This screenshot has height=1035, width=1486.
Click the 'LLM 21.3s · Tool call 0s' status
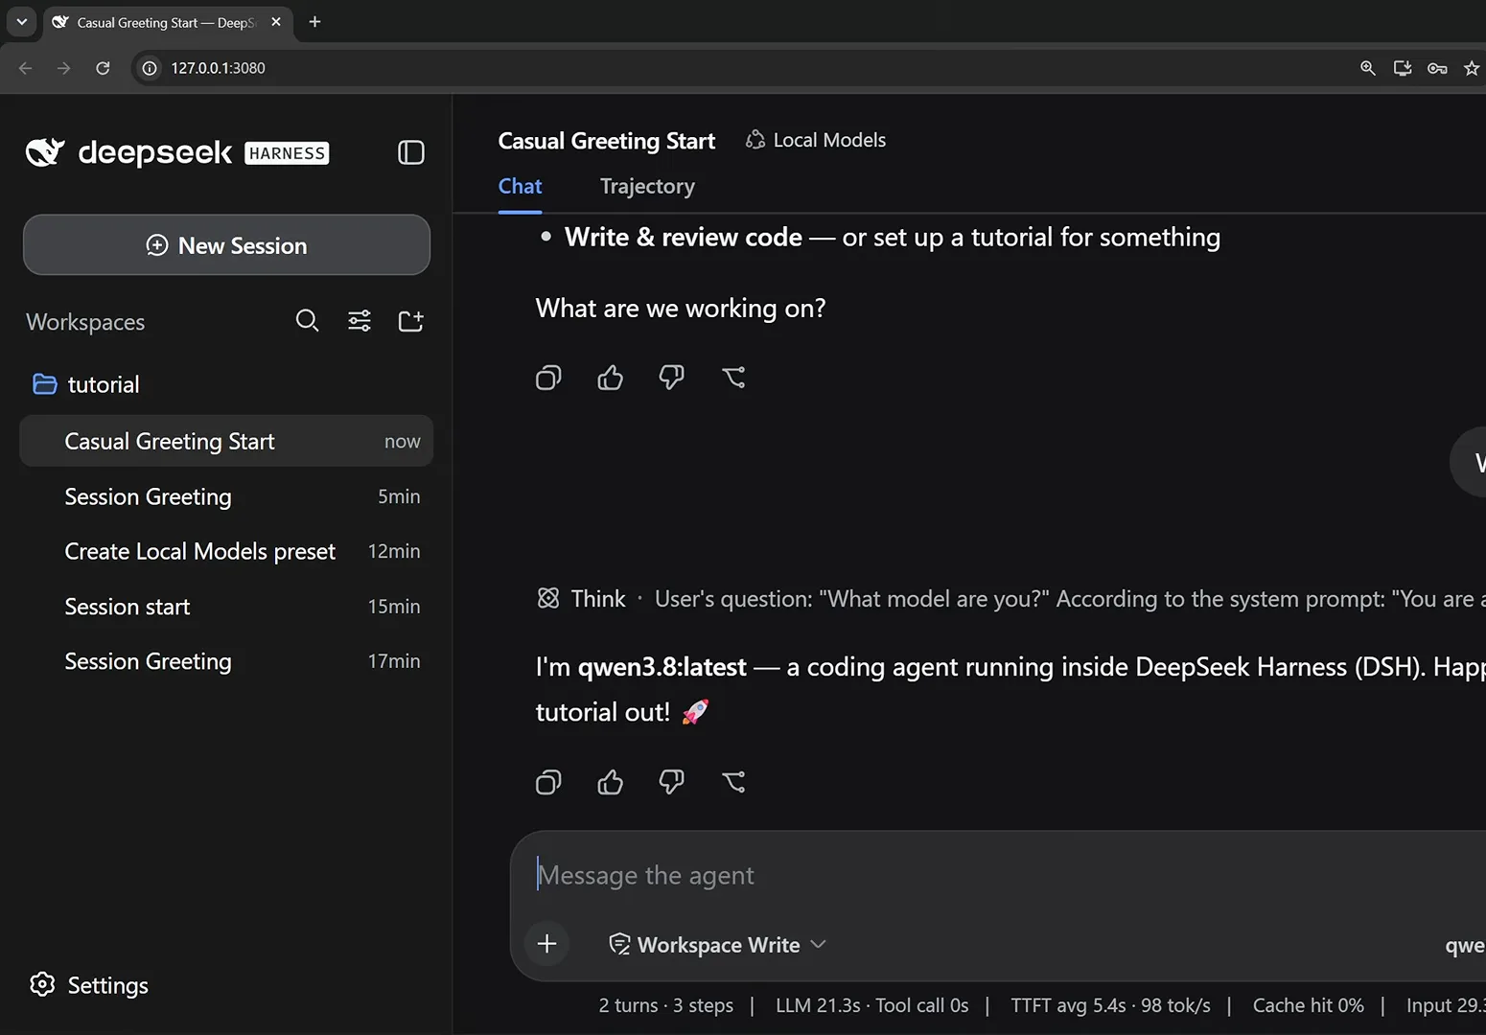coord(871,1005)
